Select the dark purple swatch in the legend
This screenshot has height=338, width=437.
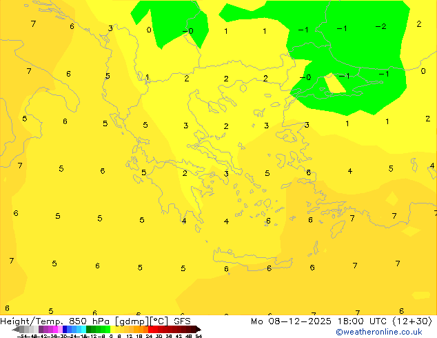tap(41, 329)
